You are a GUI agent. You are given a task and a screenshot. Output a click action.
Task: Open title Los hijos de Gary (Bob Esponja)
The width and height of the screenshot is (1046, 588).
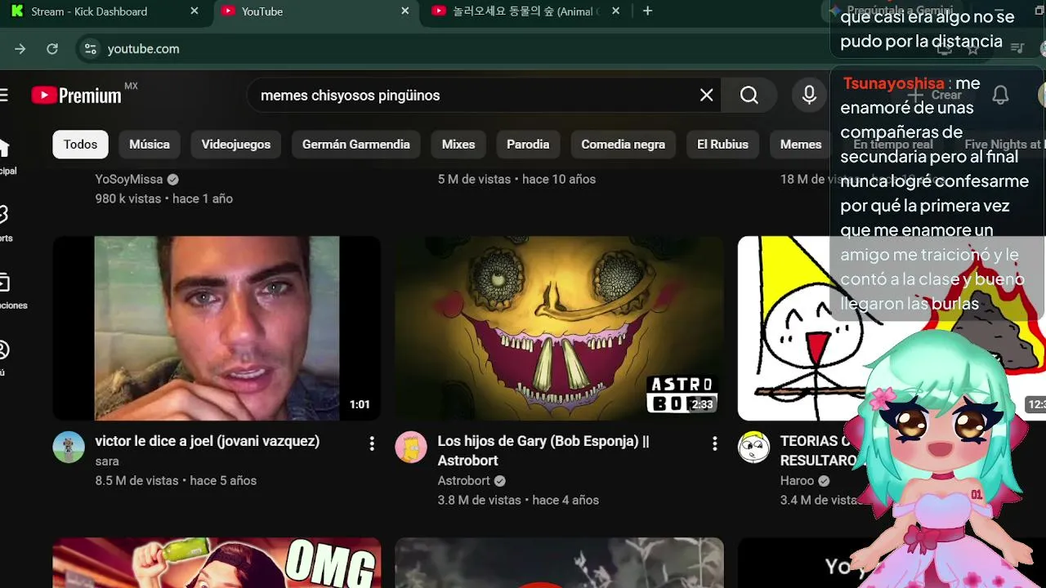point(543,451)
